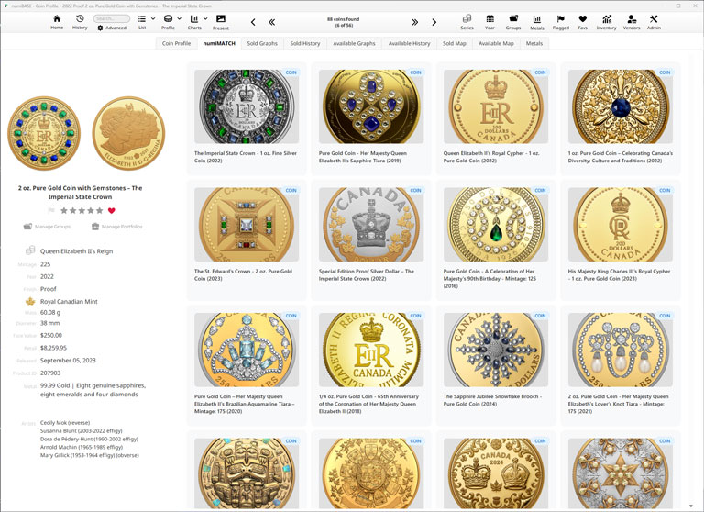
Task: Open the History view
Action: pyautogui.click(x=80, y=22)
